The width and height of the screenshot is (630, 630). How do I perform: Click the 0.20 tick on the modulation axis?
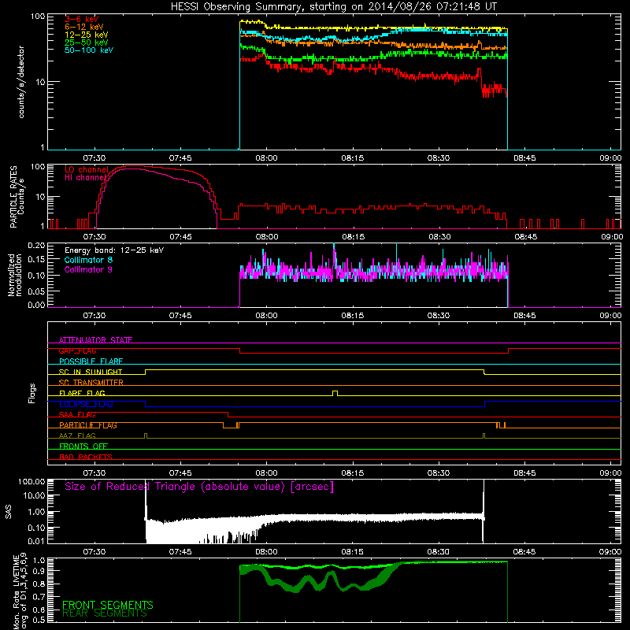36,246
